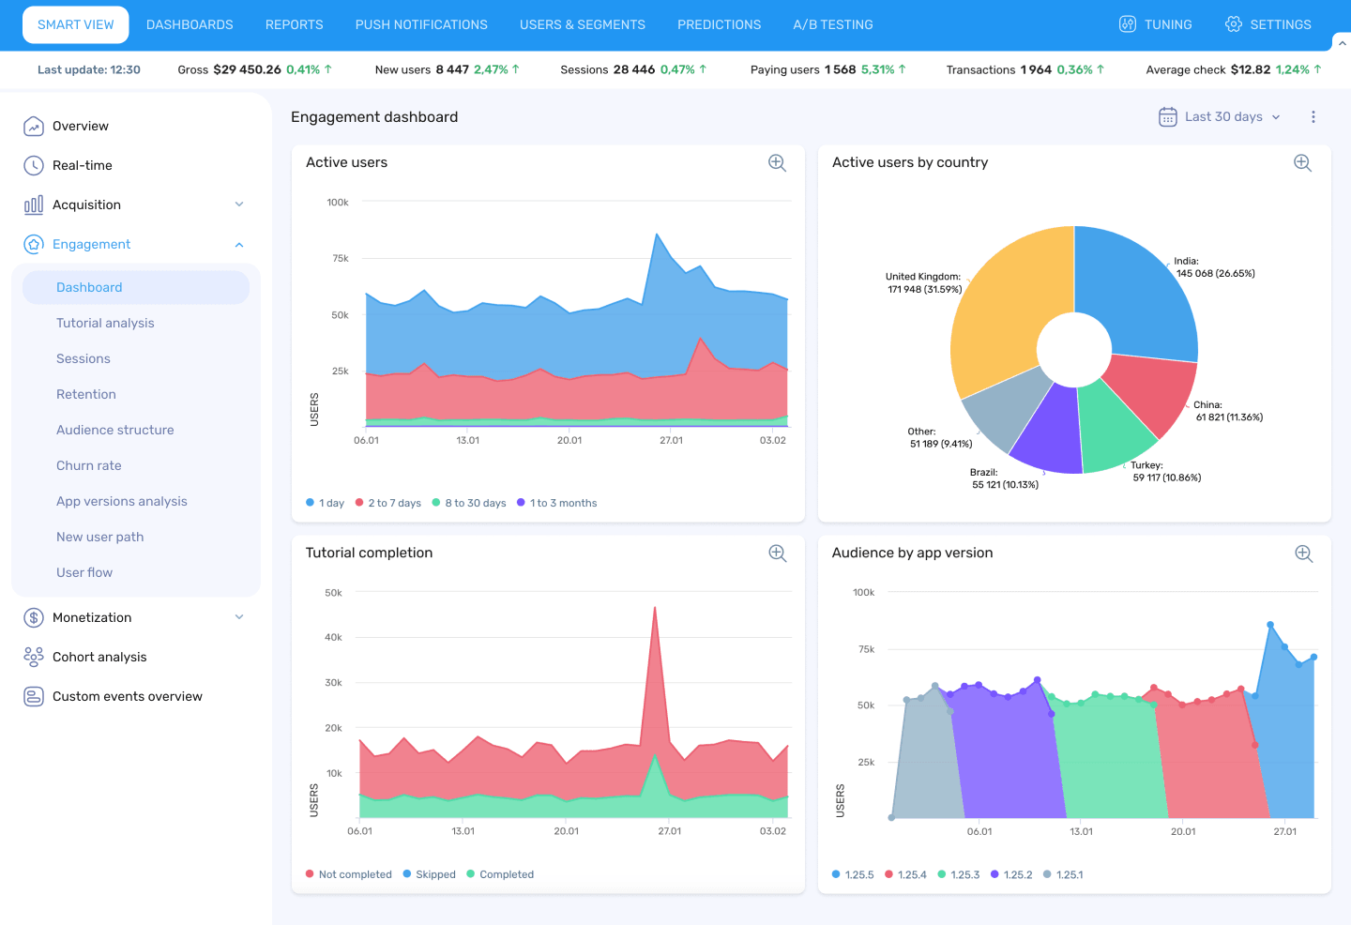
Task: Switch to the DASHBOARDS tab
Action: coord(190,24)
